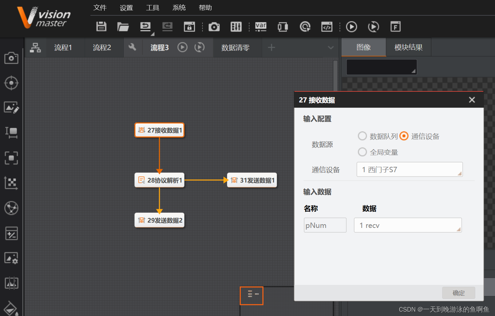Select the targeting/positioning tool in the left sidebar
495x316 pixels.
[x=11, y=83]
